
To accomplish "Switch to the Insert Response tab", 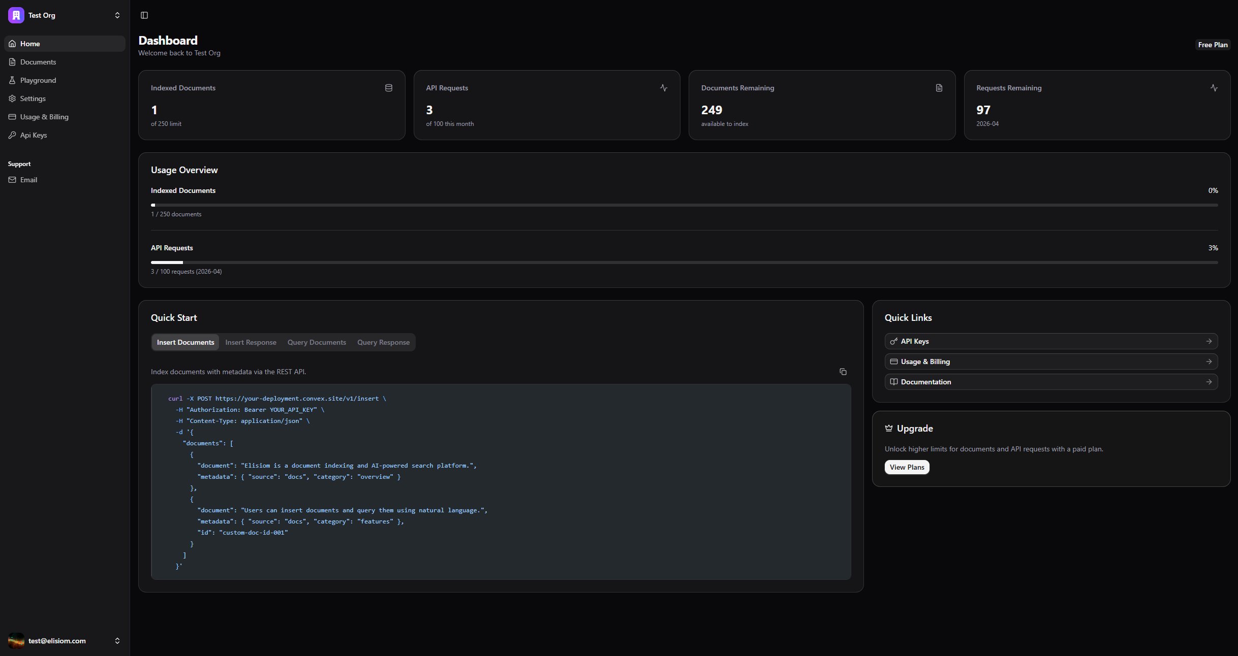I will coord(251,342).
